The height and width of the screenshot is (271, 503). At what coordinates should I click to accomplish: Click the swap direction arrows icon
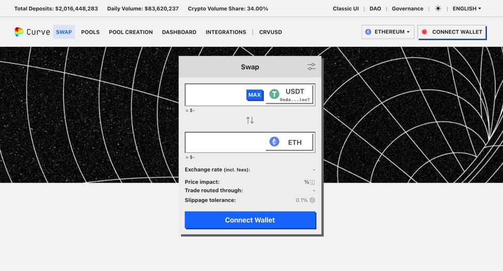250,120
